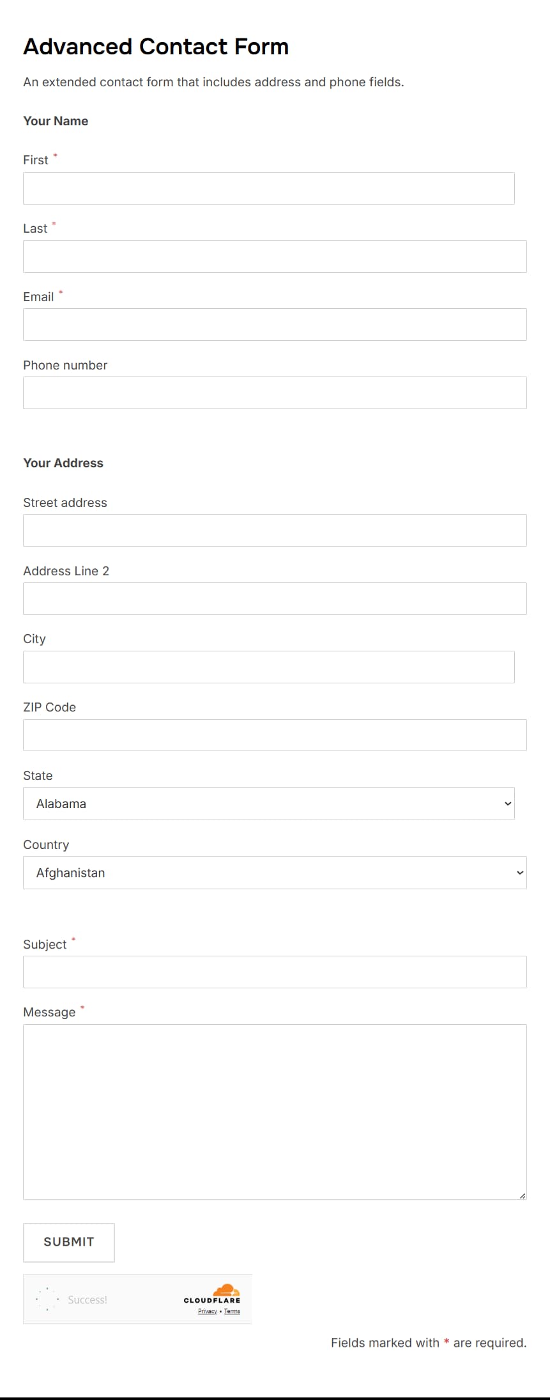Viewport: 550px width, 1400px height.
Task: Click the Cloudflare verification widget
Action: [x=137, y=1298]
